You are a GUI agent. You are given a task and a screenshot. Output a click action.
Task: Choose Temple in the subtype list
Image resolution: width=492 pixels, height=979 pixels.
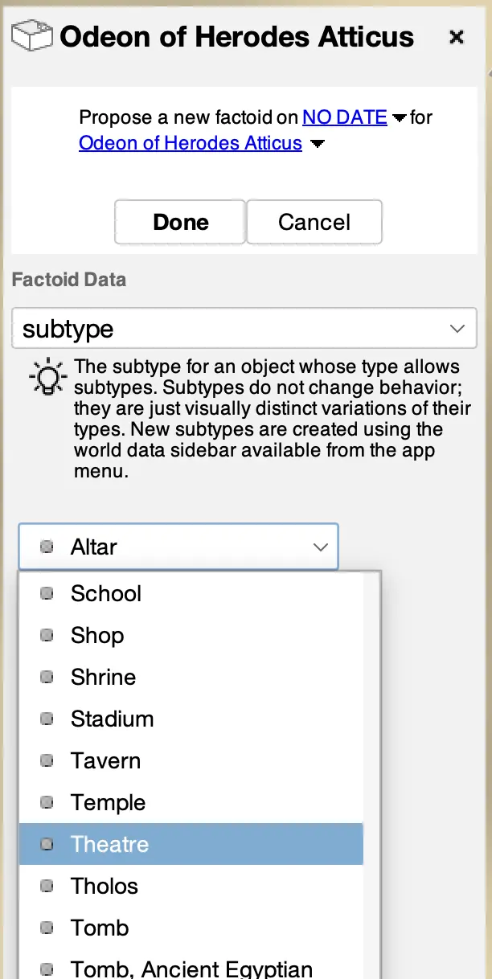coord(109,803)
